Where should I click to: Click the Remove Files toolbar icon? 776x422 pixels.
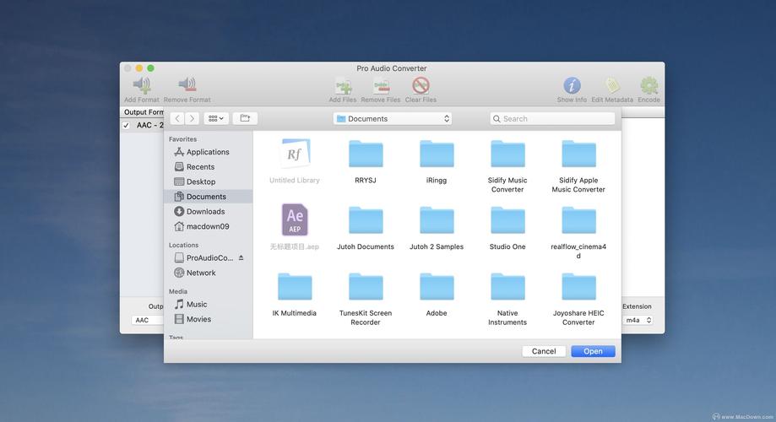(x=381, y=85)
